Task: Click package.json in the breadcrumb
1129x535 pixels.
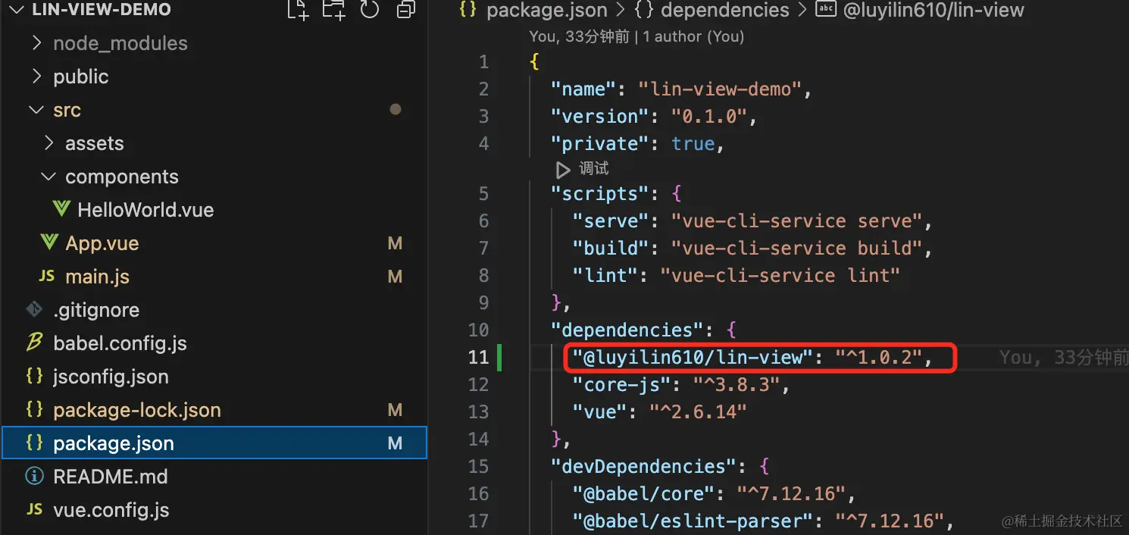Action: (547, 10)
